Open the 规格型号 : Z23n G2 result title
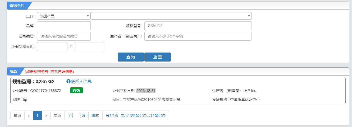The image size is (352, 127). pos(34,81)
